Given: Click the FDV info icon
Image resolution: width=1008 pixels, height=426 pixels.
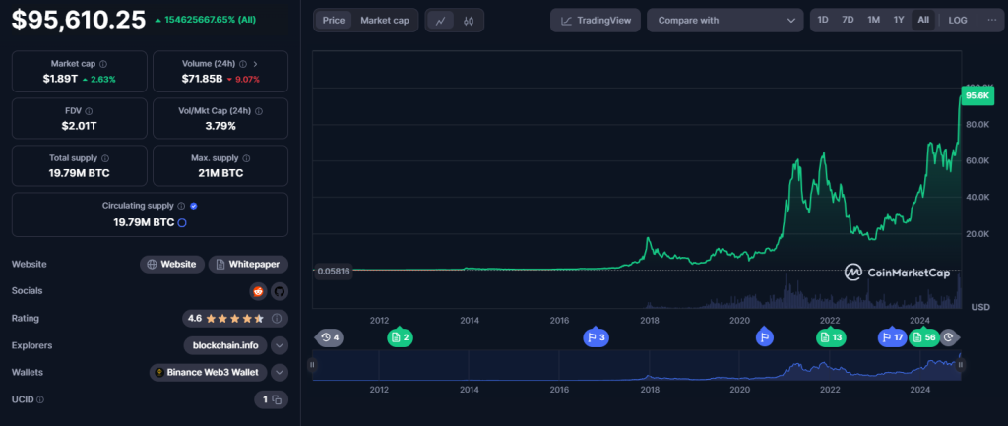Looking at the screenshot, I should coord(89,111).
